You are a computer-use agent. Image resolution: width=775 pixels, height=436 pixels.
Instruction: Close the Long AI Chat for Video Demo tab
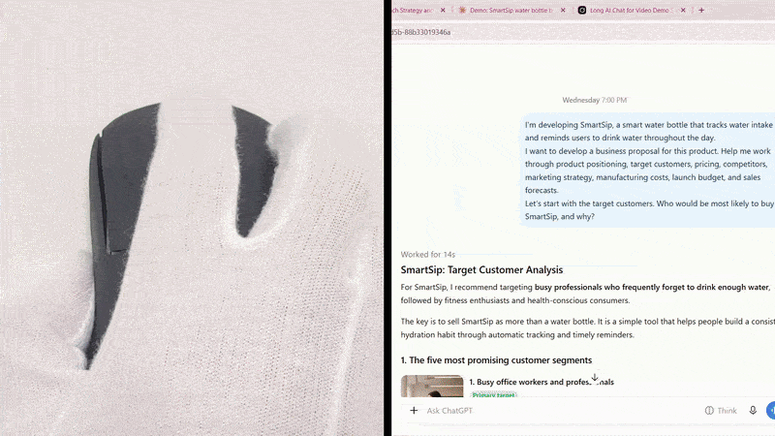pos(683,10)
